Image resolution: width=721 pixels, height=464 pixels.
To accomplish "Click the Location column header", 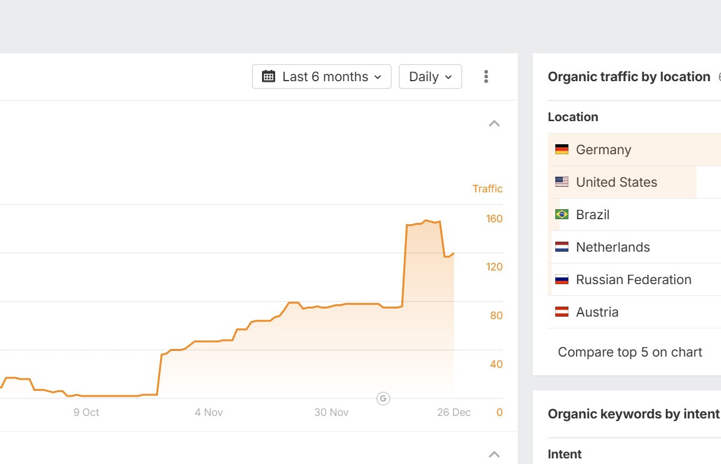I will pyautogui.click(x=573, y=117).
